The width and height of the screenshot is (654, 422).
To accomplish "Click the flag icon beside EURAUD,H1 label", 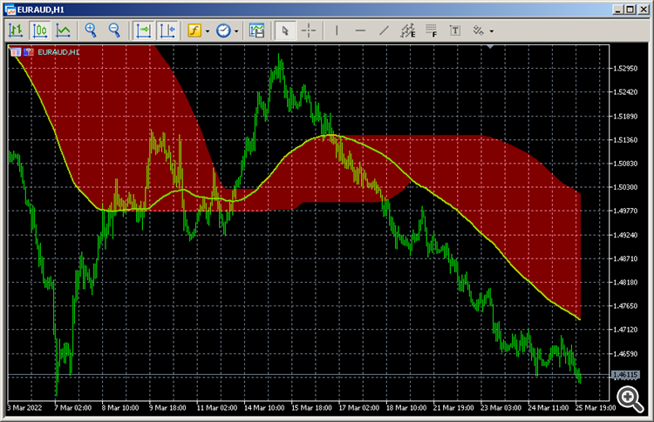I will [x=29, y=52].
